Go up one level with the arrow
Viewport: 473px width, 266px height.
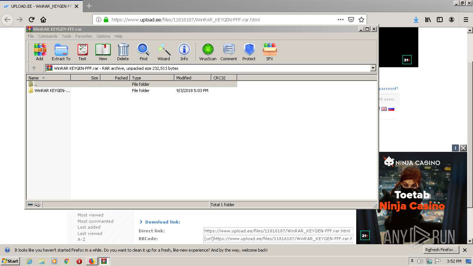pos(34,68)
